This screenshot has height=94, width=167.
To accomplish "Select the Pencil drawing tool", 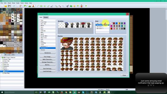I will (x=38, y=6).
